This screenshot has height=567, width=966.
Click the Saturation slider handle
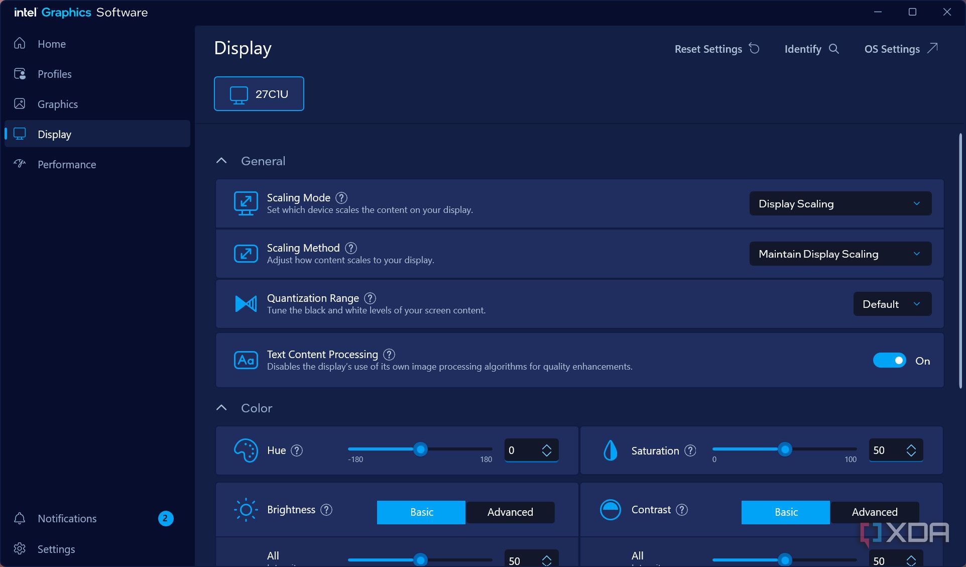click(785, 449)
